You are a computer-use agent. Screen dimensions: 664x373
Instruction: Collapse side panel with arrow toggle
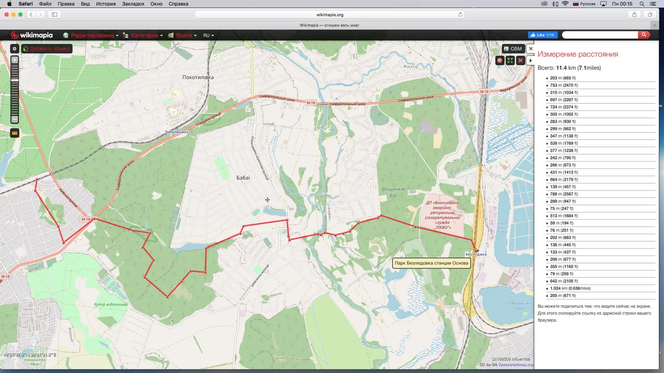[x=530, y=61]
